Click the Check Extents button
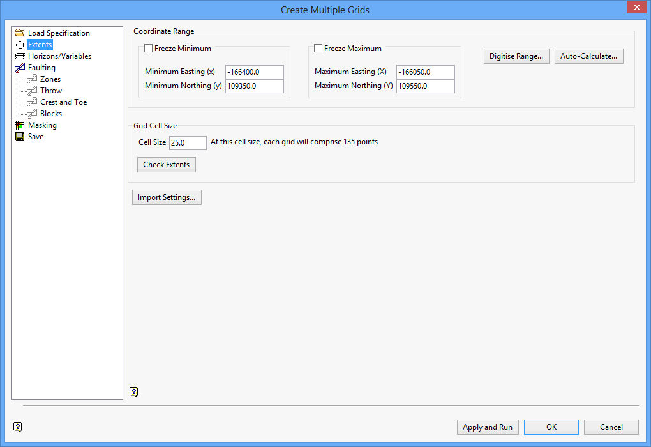The height and width of the screenshot is (447, 651). coord(167,165)
